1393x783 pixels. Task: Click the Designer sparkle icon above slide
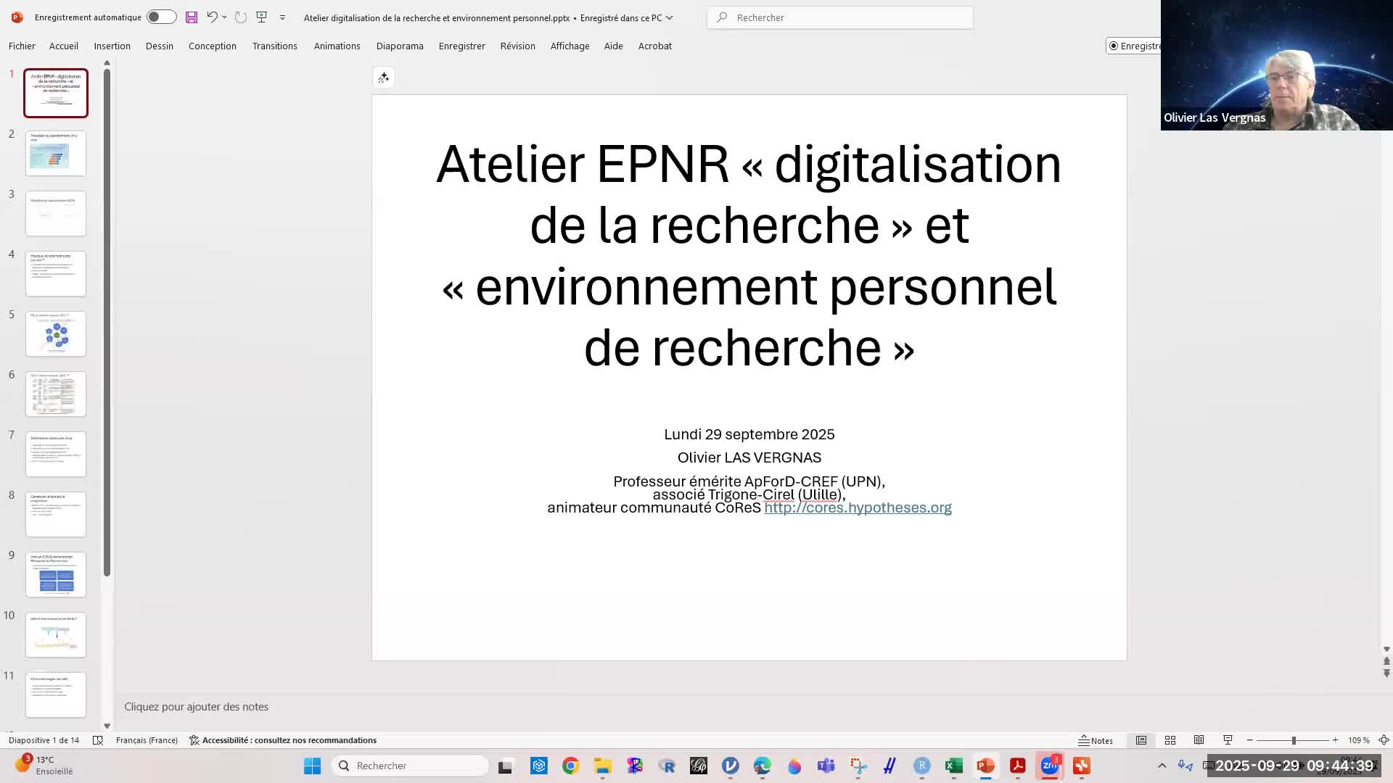pyautogui.click(x=384, y=78)
